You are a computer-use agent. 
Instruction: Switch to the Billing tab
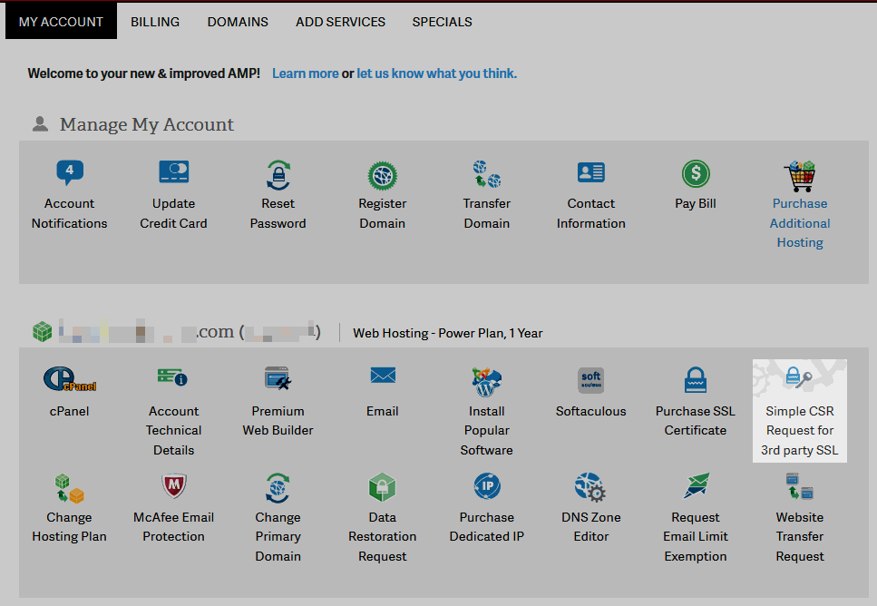tap(155, 22)
